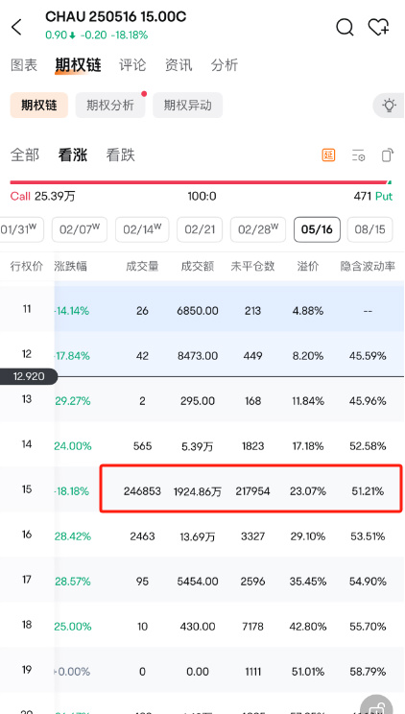Tap the back arrow icon
The image size is (405, 714).
point(16,27)
